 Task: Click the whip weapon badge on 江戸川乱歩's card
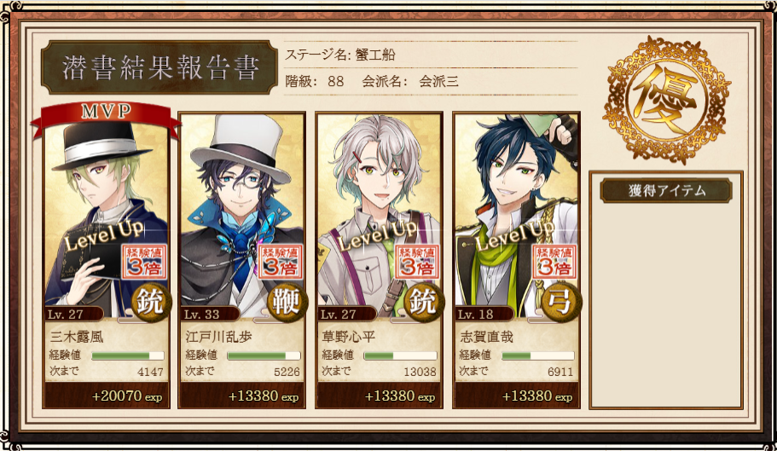point(287,303)
